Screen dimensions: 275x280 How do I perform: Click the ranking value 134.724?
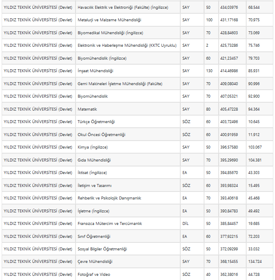255,262
